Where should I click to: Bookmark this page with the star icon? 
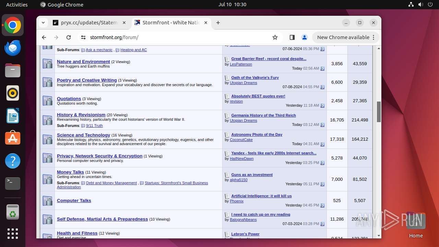pyautogui.click(x=275, y=37)
